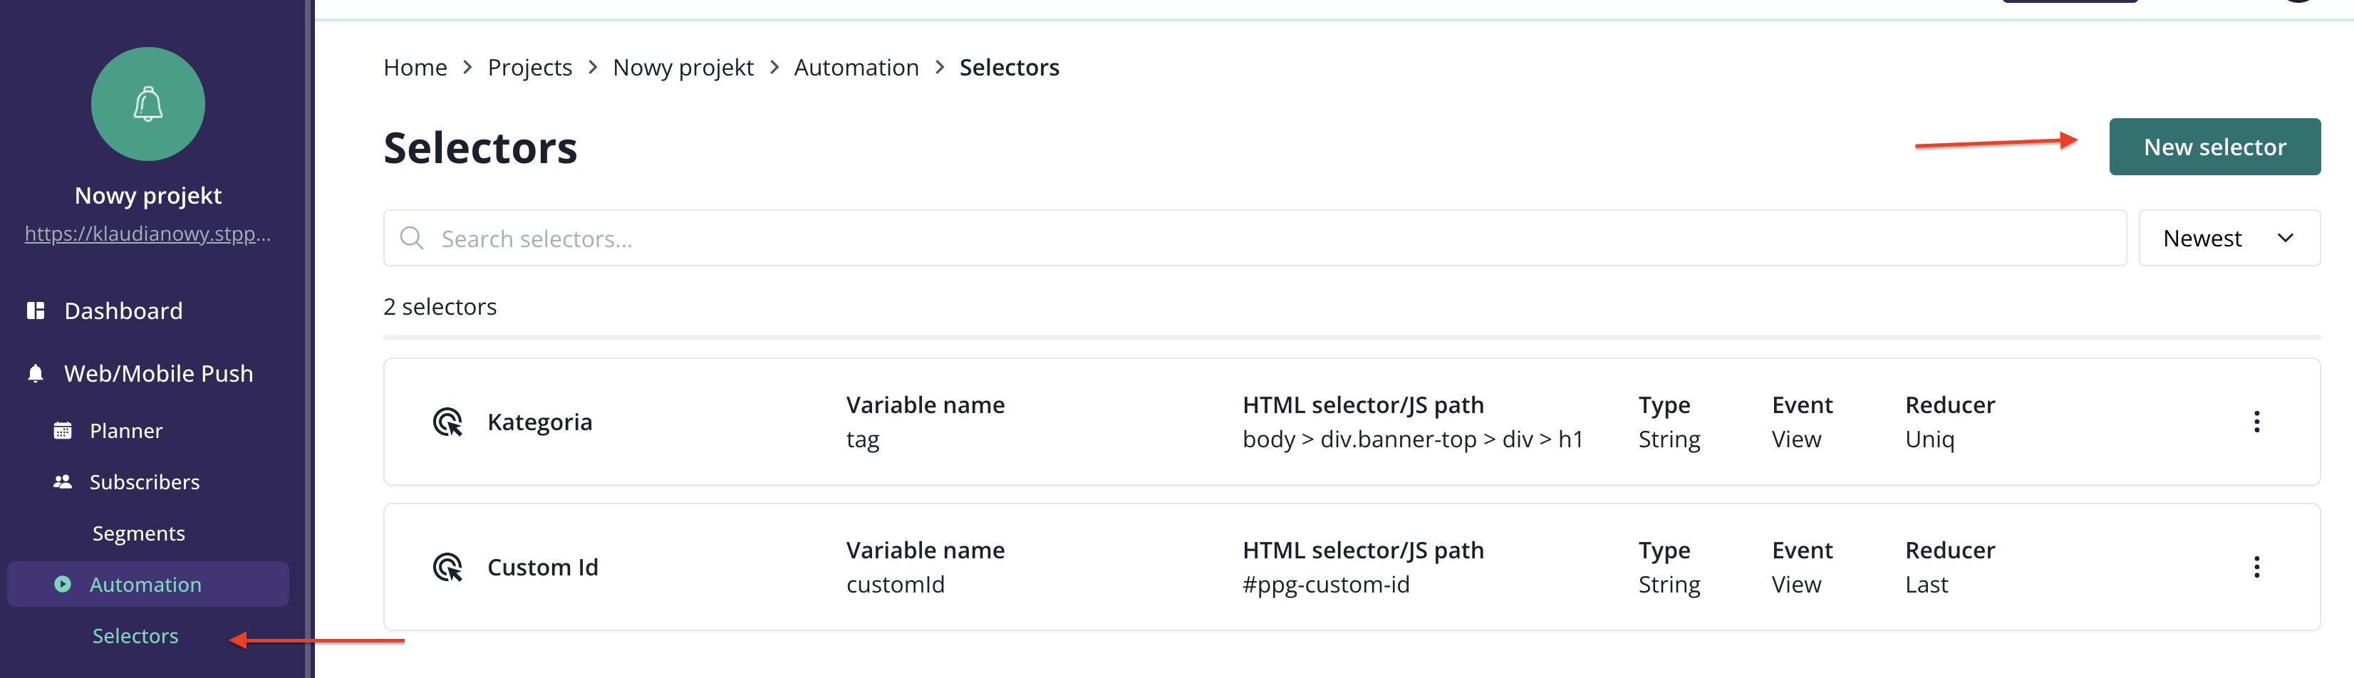Image resolution: width=2354 pixels, height=678 pixels.
Task: Click the search magnifier icon
Action: (412, 239)
